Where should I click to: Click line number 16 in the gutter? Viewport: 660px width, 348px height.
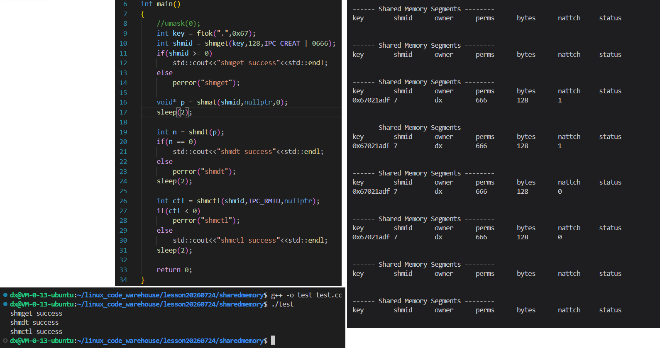pyautogui.click(x=123, y=102)
